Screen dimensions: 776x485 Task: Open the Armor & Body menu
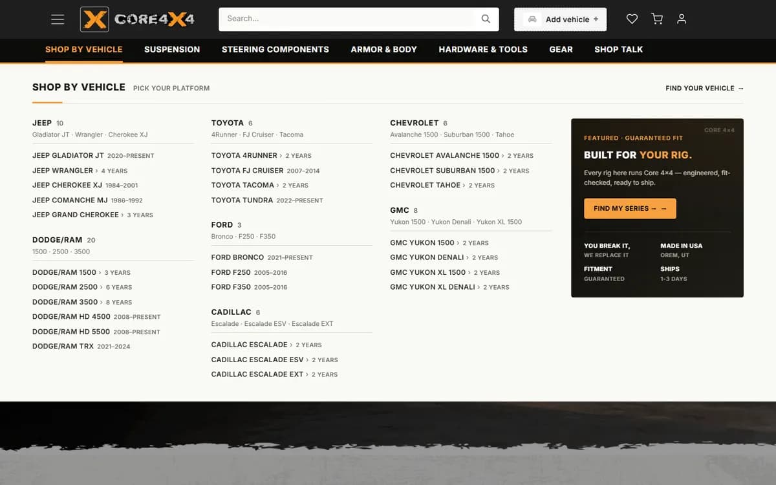(x=384, y=49)
